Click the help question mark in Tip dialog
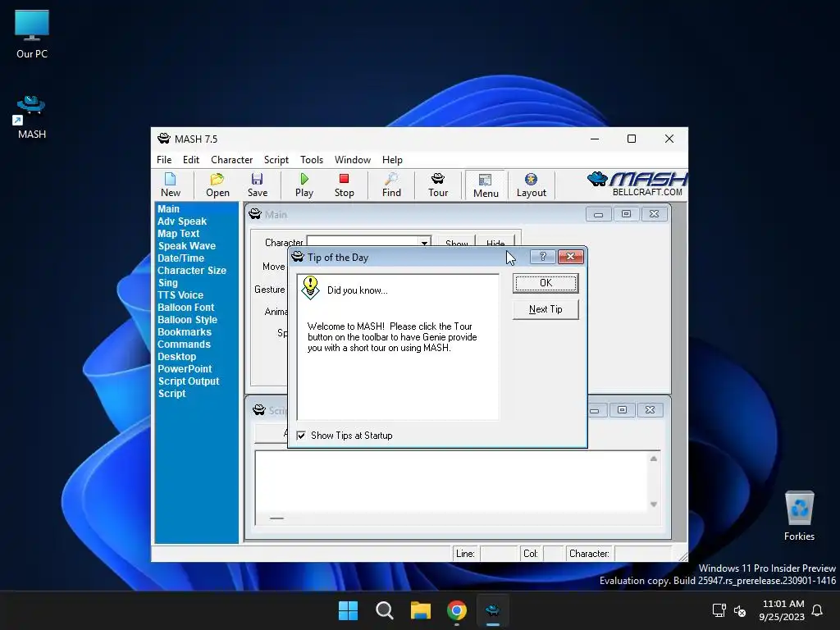 point(542,257)
